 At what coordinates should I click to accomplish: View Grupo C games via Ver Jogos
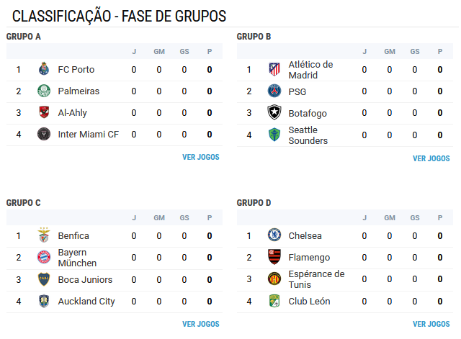tap(201, 324)
